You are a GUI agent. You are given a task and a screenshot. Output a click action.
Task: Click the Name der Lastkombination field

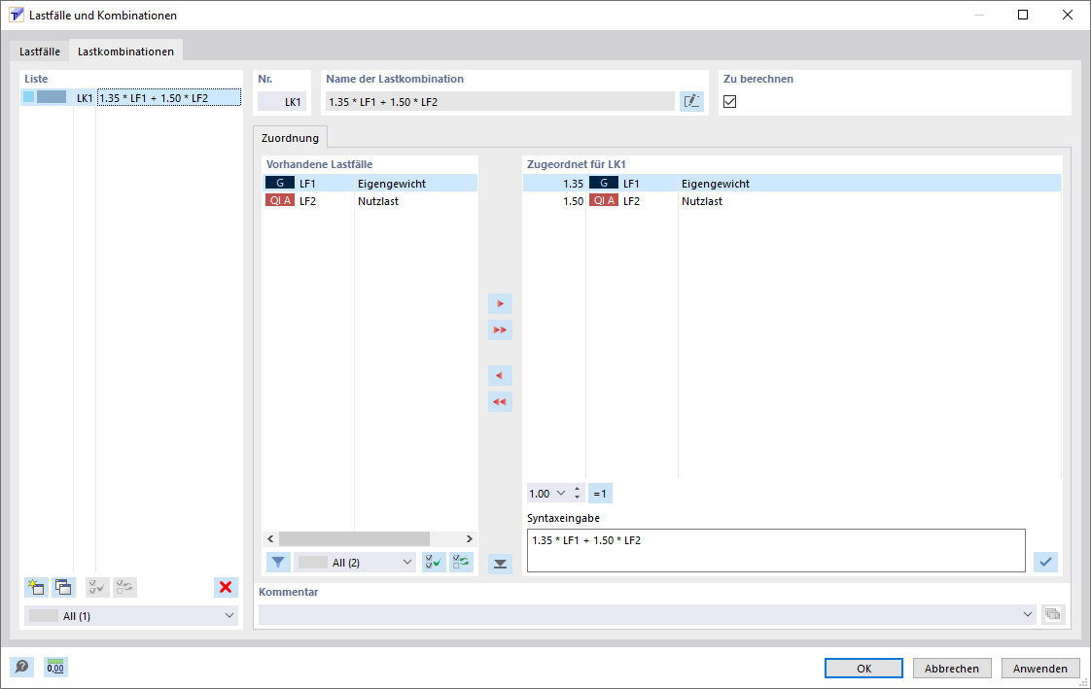[500, 101]
